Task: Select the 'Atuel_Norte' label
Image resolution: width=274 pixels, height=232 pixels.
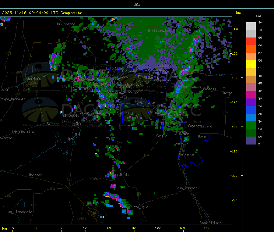Action: 145,102
